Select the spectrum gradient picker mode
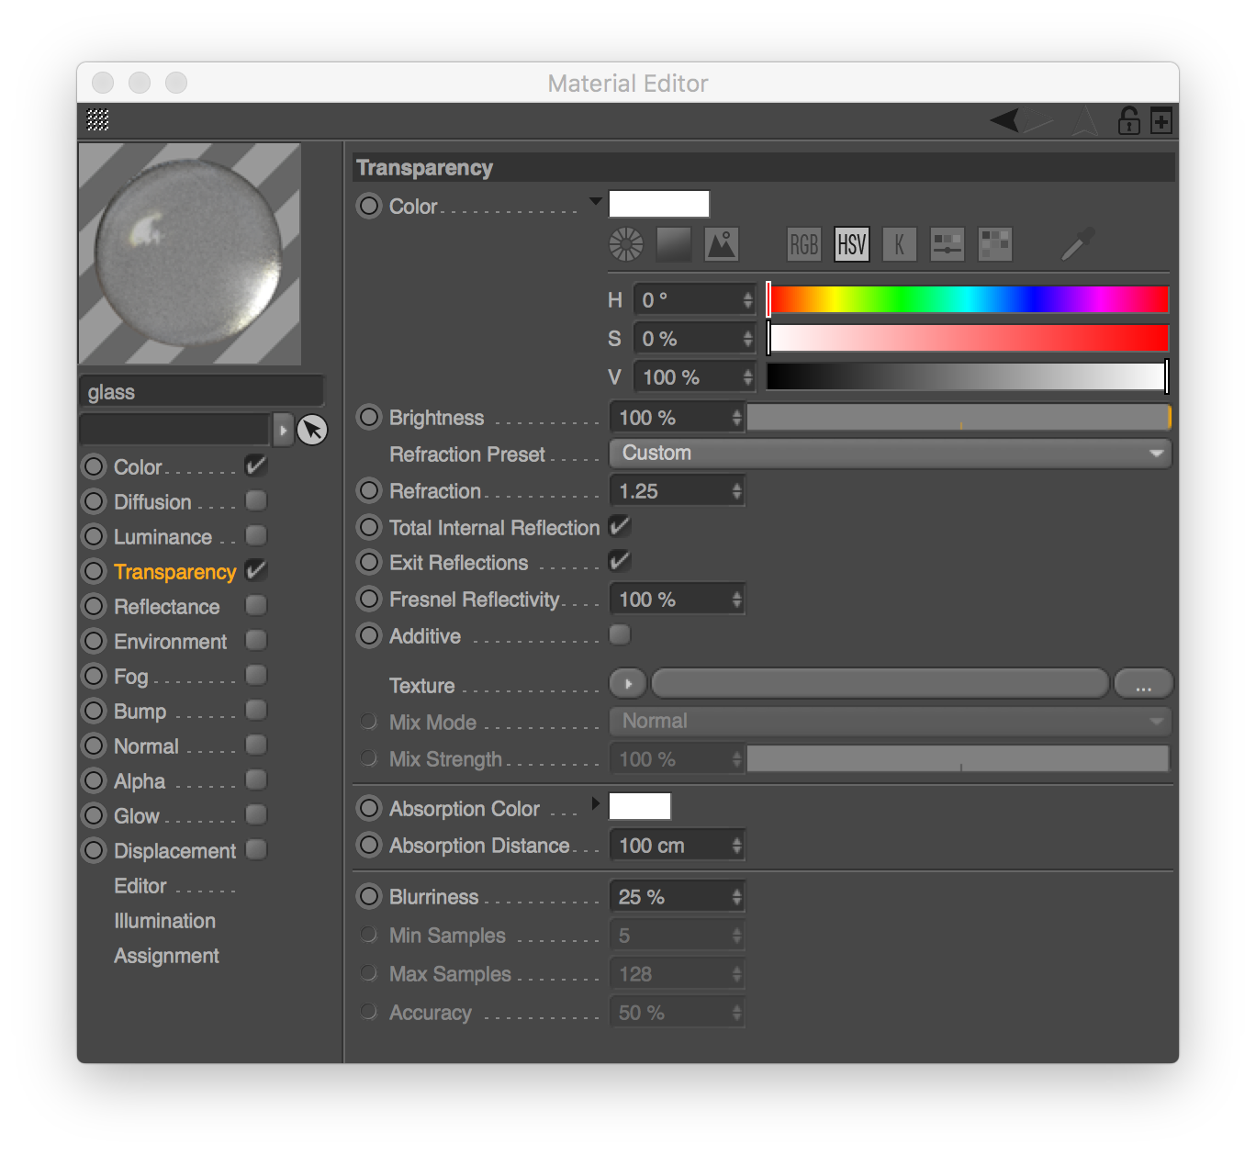Viewport: 1256px width, 1155px height. 673,244
